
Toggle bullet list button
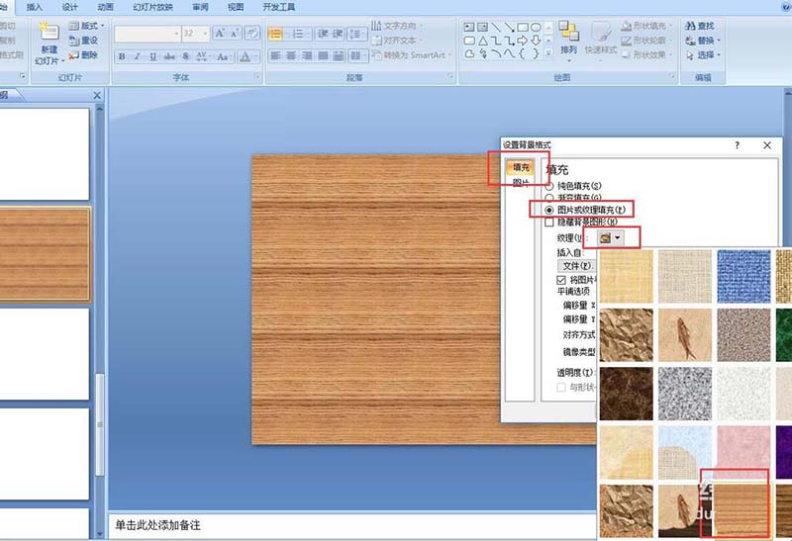pyautogui.click(x=275, y=34)
